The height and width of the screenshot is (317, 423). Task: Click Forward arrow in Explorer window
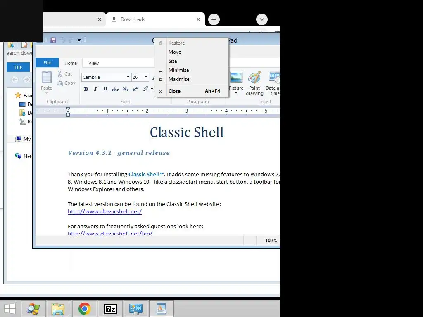point(26,80)
